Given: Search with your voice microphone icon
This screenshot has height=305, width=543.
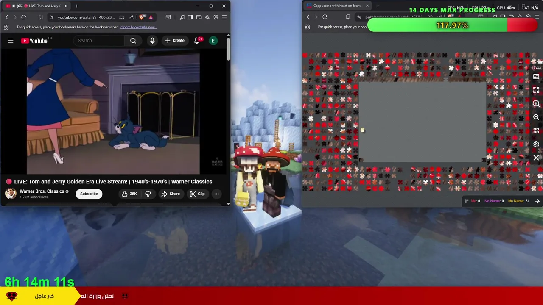Looking at the screenshot, I should (152, 41).
